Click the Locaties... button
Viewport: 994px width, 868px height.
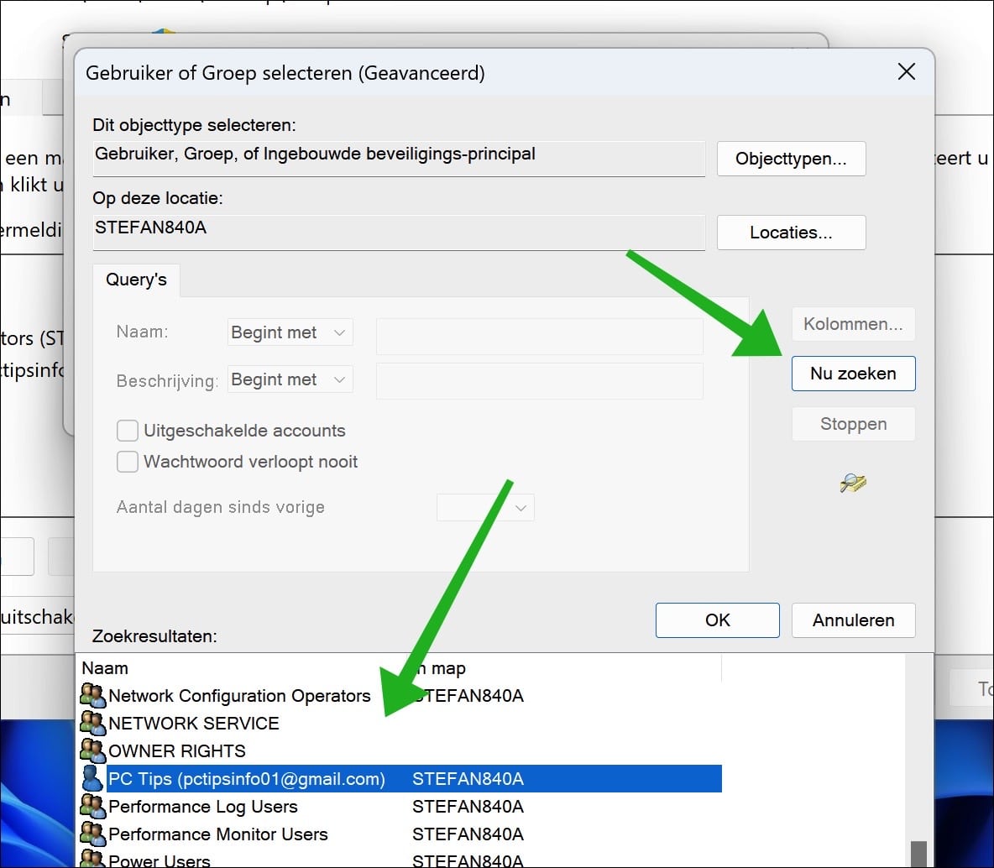(x=791, y=233)
